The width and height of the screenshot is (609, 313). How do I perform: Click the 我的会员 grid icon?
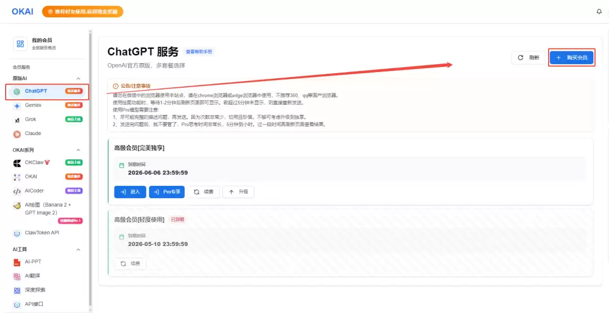click(20, 44)
